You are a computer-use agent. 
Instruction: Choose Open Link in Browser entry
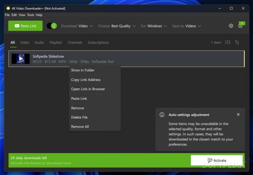(x=95, y=89)
